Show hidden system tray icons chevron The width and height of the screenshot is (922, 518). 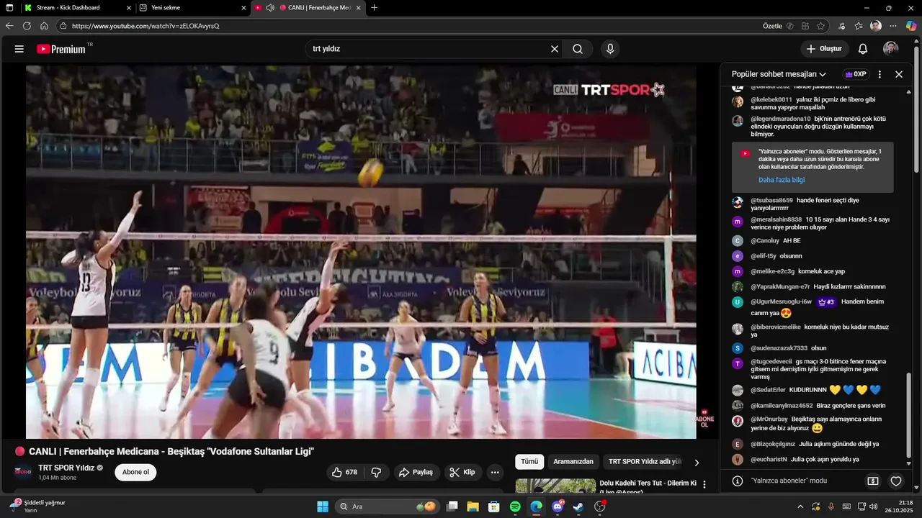click(x=800, y=506)
